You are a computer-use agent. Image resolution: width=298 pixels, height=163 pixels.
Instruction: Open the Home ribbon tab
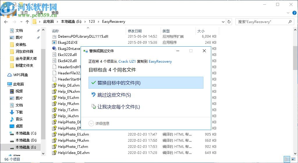pos(24,13)
